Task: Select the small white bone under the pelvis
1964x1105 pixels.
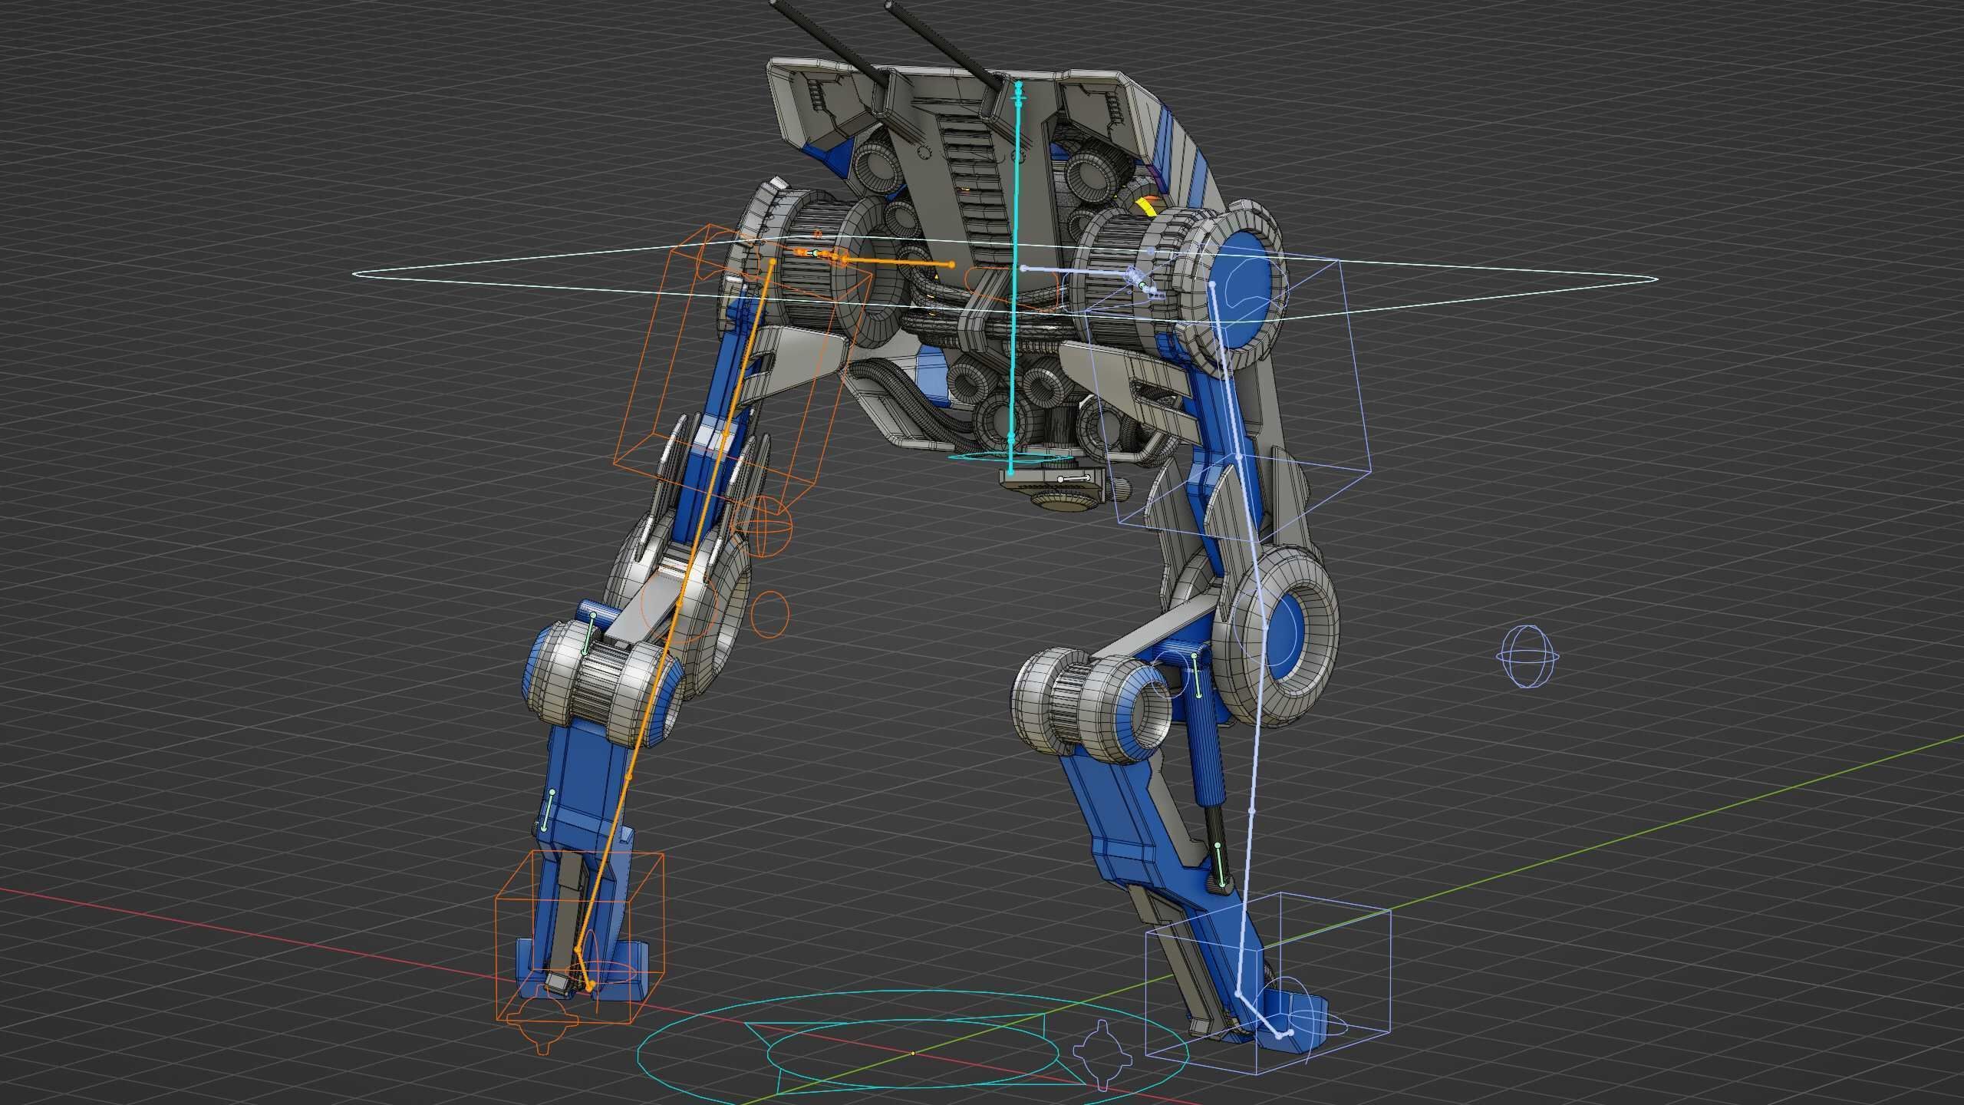Action: [x=1074, y=479]
